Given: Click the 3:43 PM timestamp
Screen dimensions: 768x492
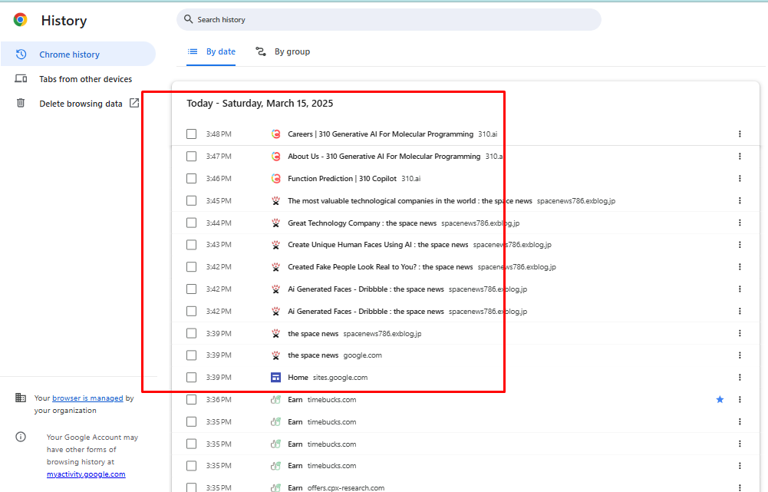Looking at the screenshot, I should 219,245.
